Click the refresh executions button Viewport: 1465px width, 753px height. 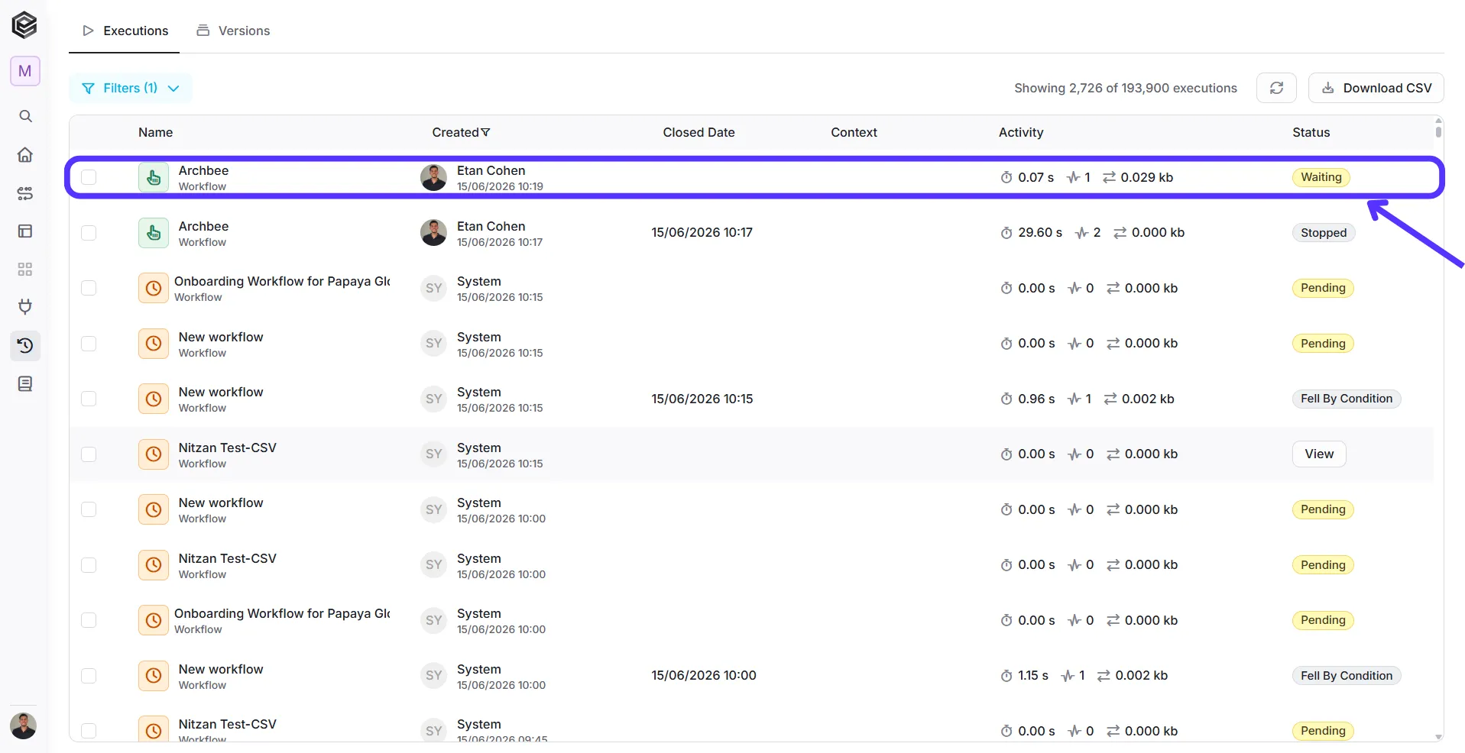[x=1276, y=88]
